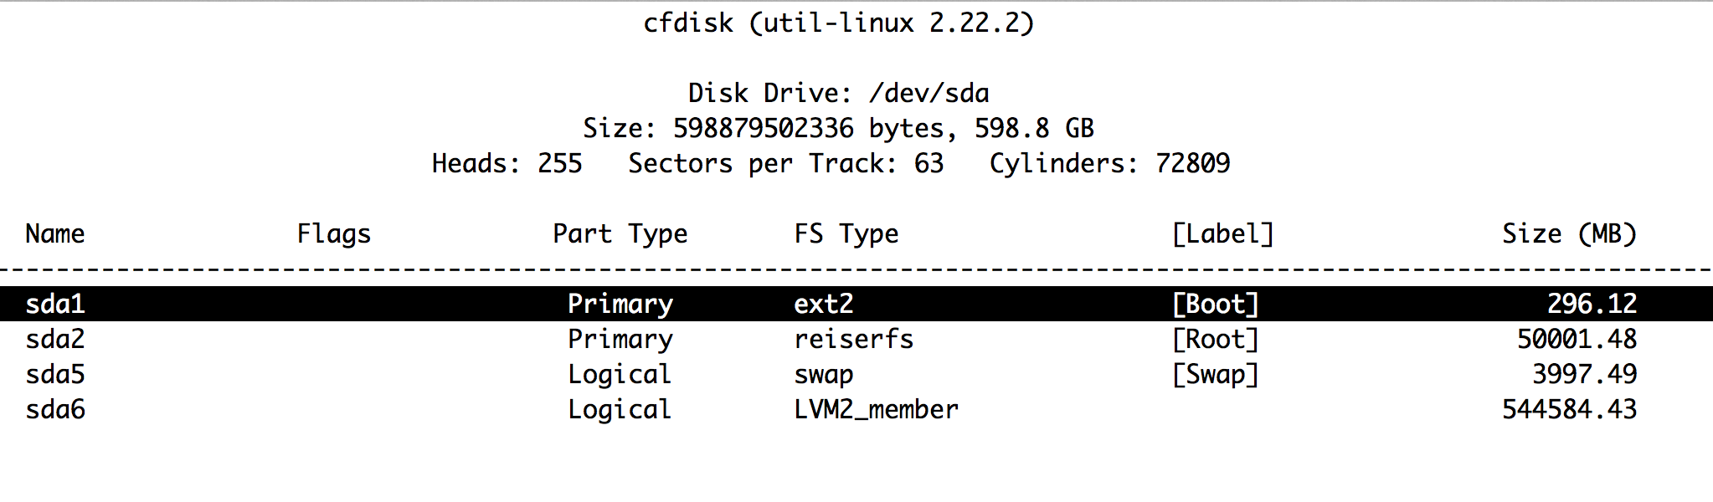Click the [Label] column header
The width and height of the screenshot is (1713, 502).
click(1222, 233)
